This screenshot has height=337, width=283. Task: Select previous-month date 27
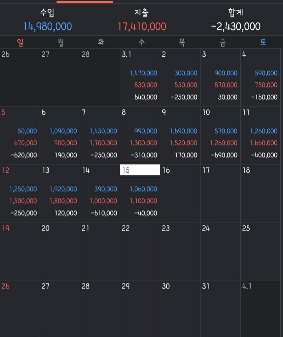click(60, 77)
